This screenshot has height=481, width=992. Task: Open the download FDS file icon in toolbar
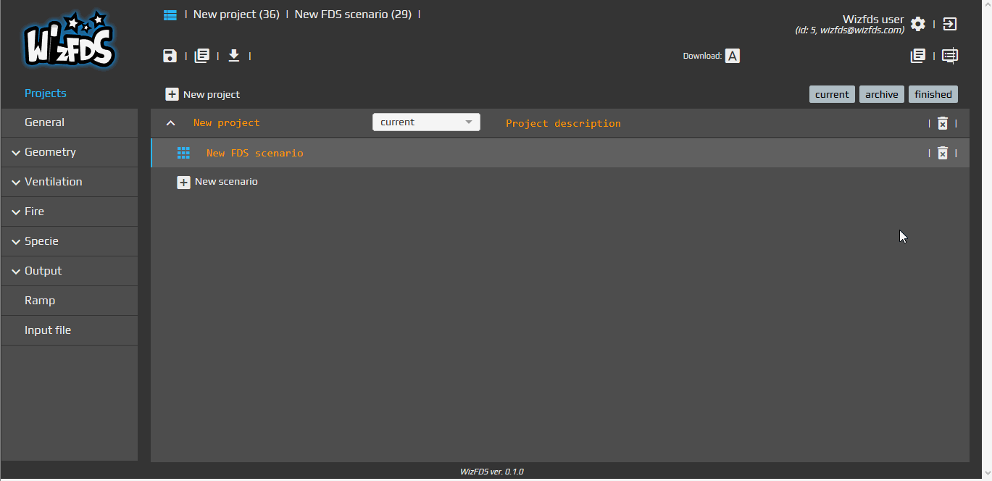pyautogui.click(x=233, y=56)
